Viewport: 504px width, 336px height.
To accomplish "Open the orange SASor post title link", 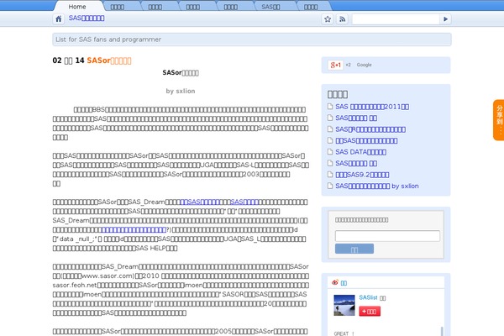I will 109,60.
